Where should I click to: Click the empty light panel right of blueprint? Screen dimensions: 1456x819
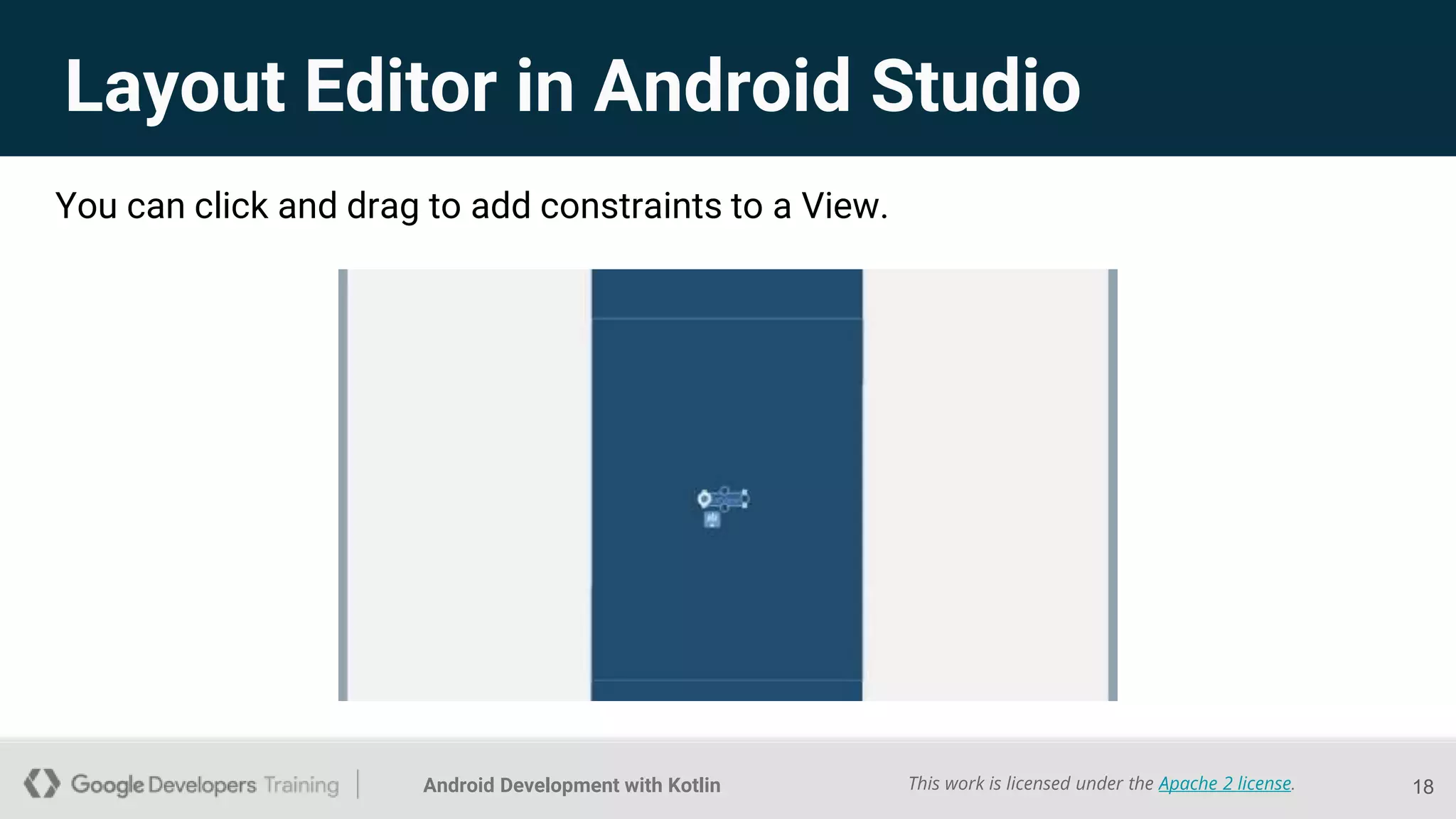tap(985, 485)
